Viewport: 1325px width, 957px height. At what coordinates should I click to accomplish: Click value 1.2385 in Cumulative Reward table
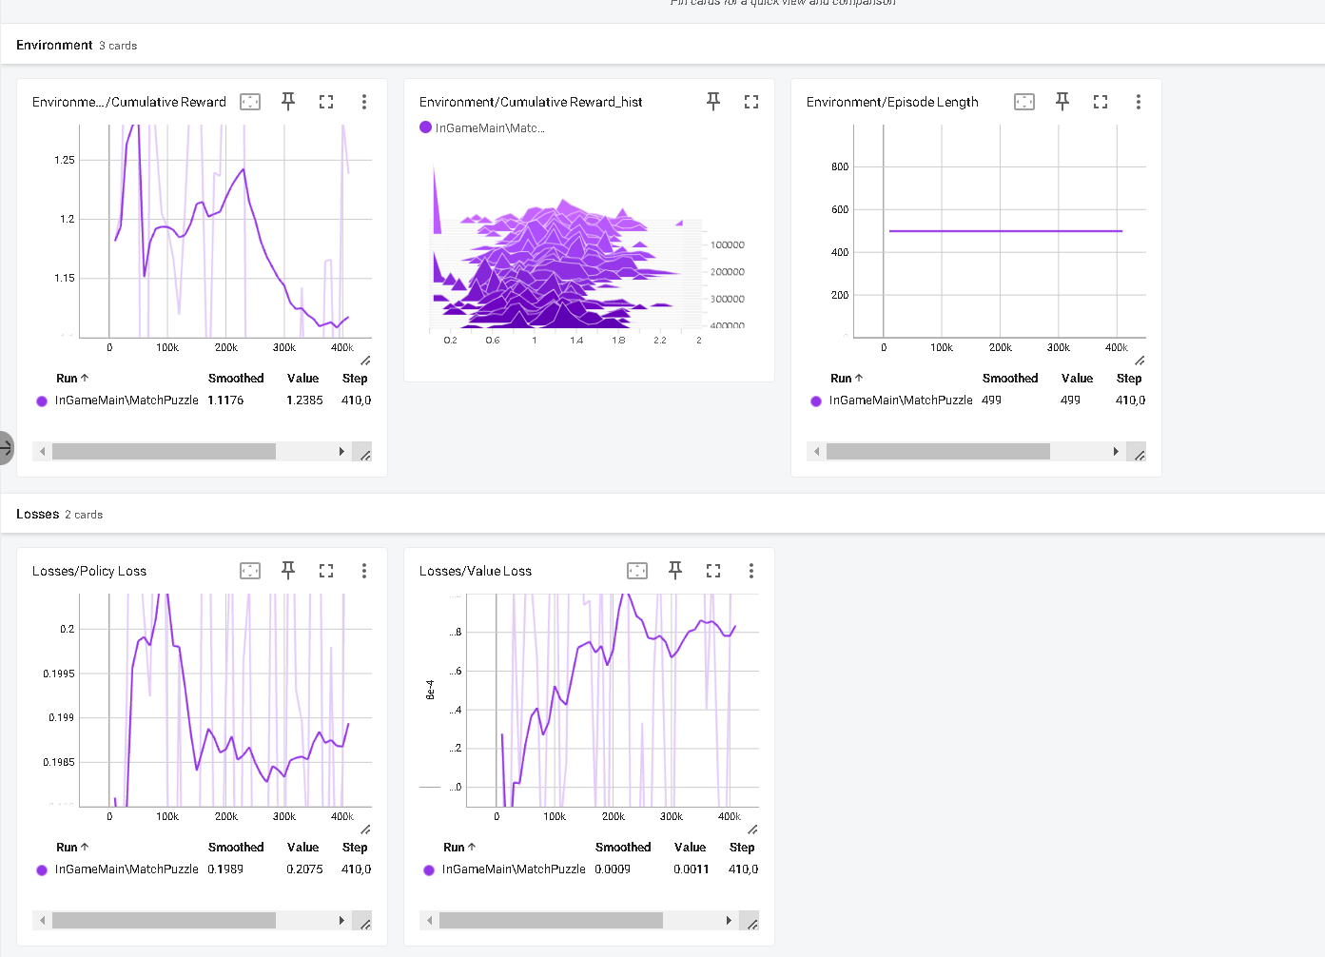pyautogui.click(x=304, y=400)
